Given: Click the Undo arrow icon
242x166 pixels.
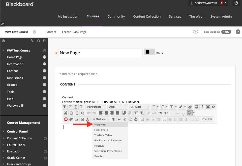Looking at the screenshot, I should pos(89,113).
